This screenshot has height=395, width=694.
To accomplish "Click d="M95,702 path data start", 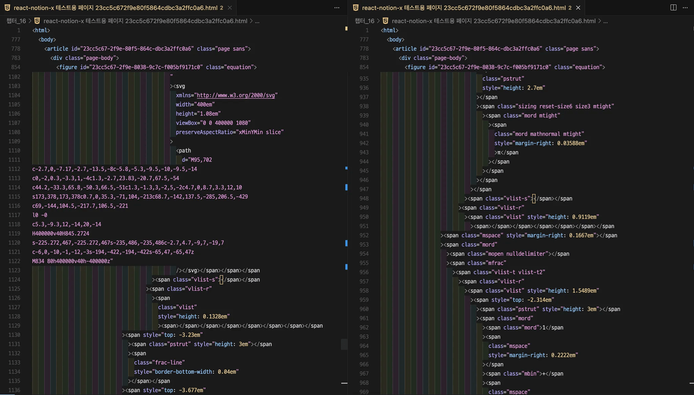I will point(197,160).
